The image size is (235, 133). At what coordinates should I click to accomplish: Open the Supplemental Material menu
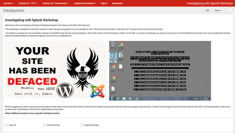[x=86, y=3]
